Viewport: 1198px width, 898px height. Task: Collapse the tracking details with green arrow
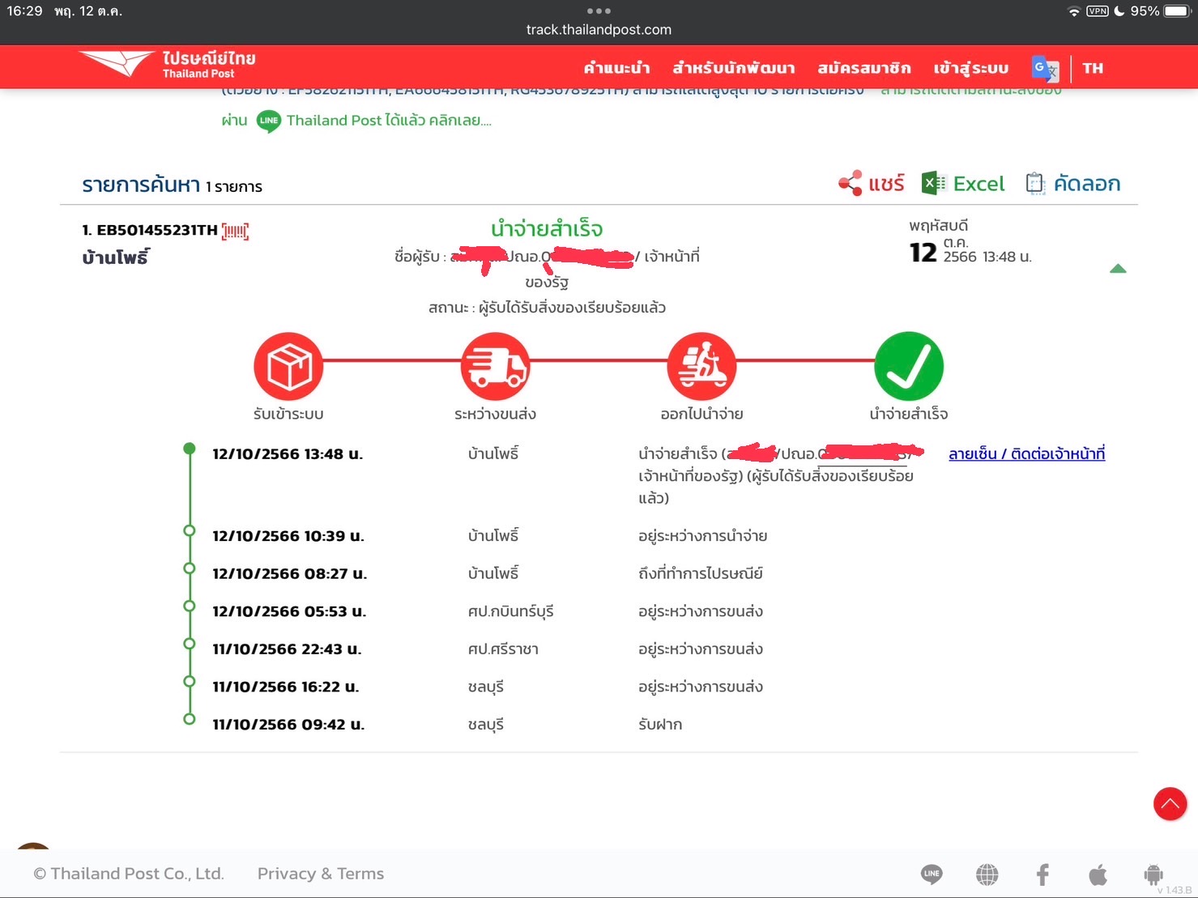click(x=1118, y=269)
